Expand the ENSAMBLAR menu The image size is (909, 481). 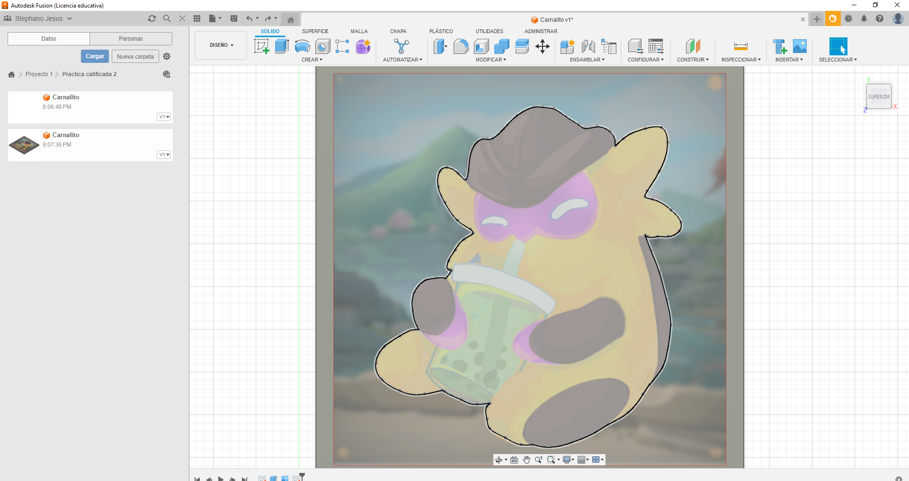click(587, 60)
